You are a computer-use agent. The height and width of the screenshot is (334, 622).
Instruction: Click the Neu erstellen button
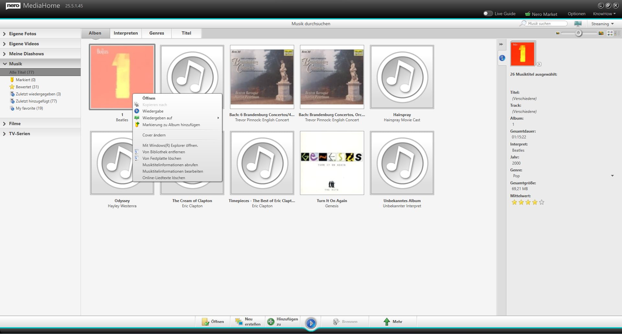(248, 322)
